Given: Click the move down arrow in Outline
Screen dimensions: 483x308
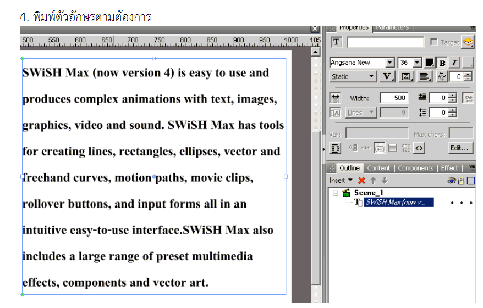Looking at the screenshot, I should (x=385, y=181).
